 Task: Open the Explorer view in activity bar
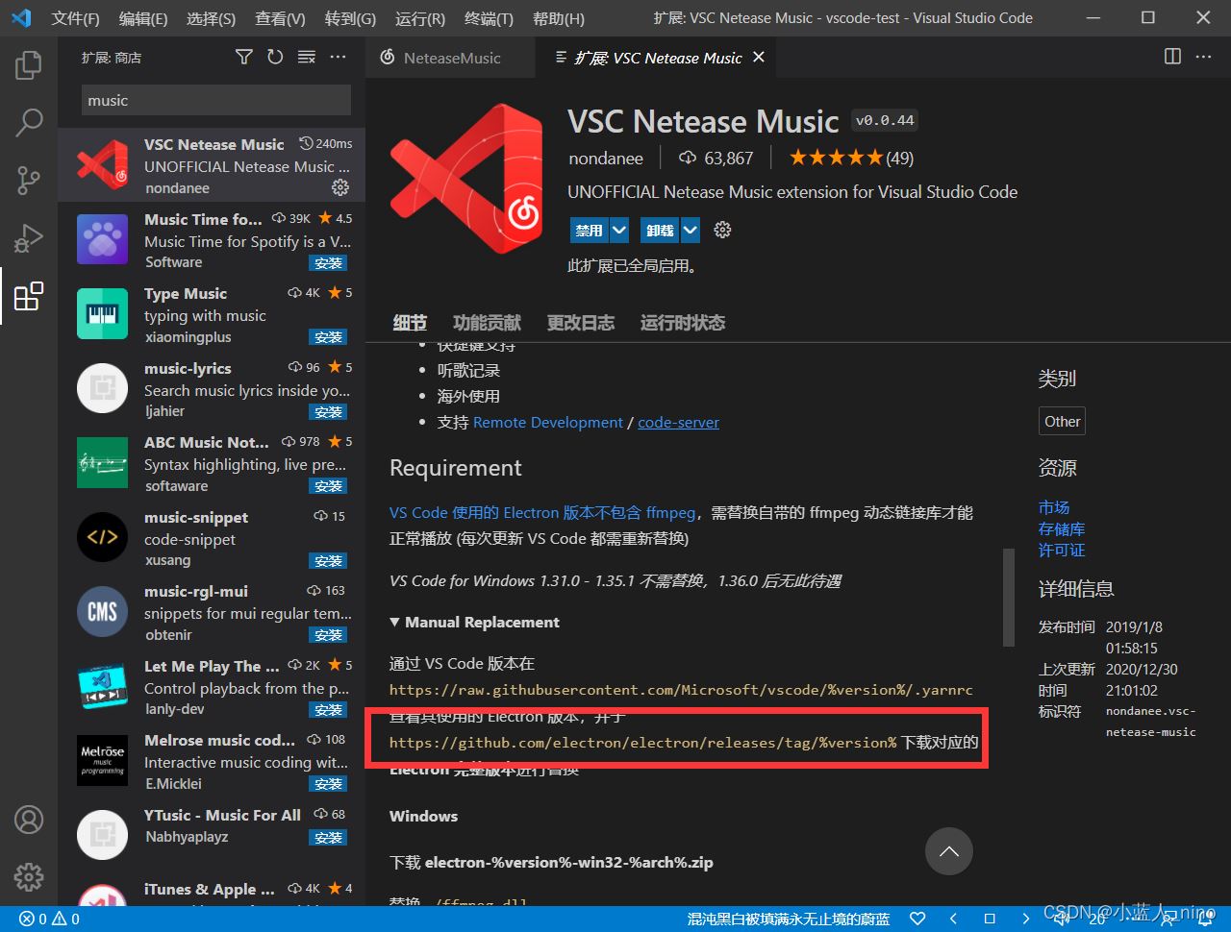click(29, 65)
